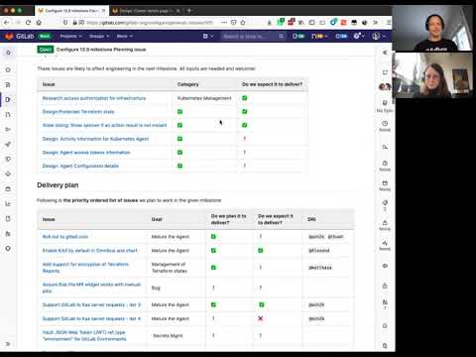This screenshot has height=357, width=476.
Task: Open Projects dropdown in navbar
Action: [70, 36]
